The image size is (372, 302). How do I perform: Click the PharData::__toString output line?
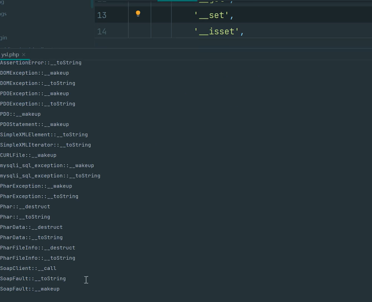point(31,238)
